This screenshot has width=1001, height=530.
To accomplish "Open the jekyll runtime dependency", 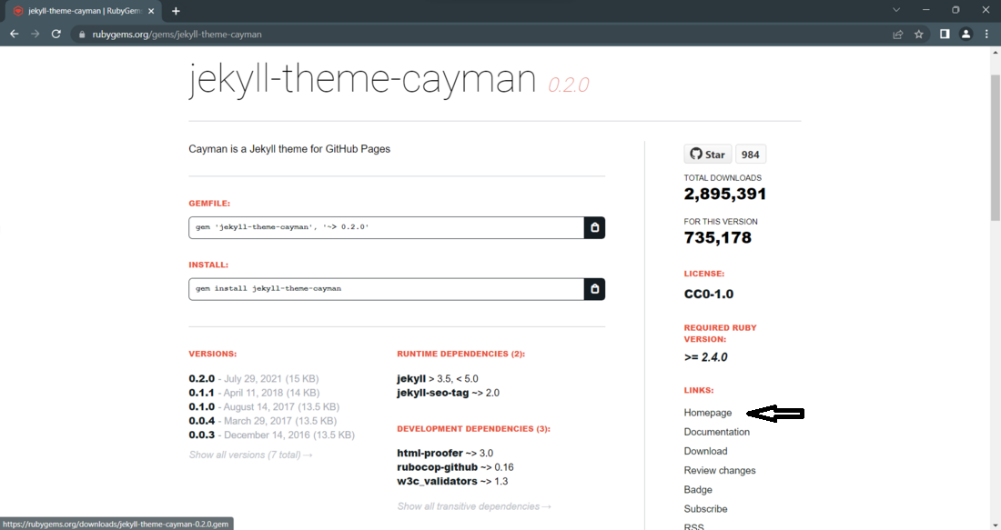I will [x=411, y=379].
